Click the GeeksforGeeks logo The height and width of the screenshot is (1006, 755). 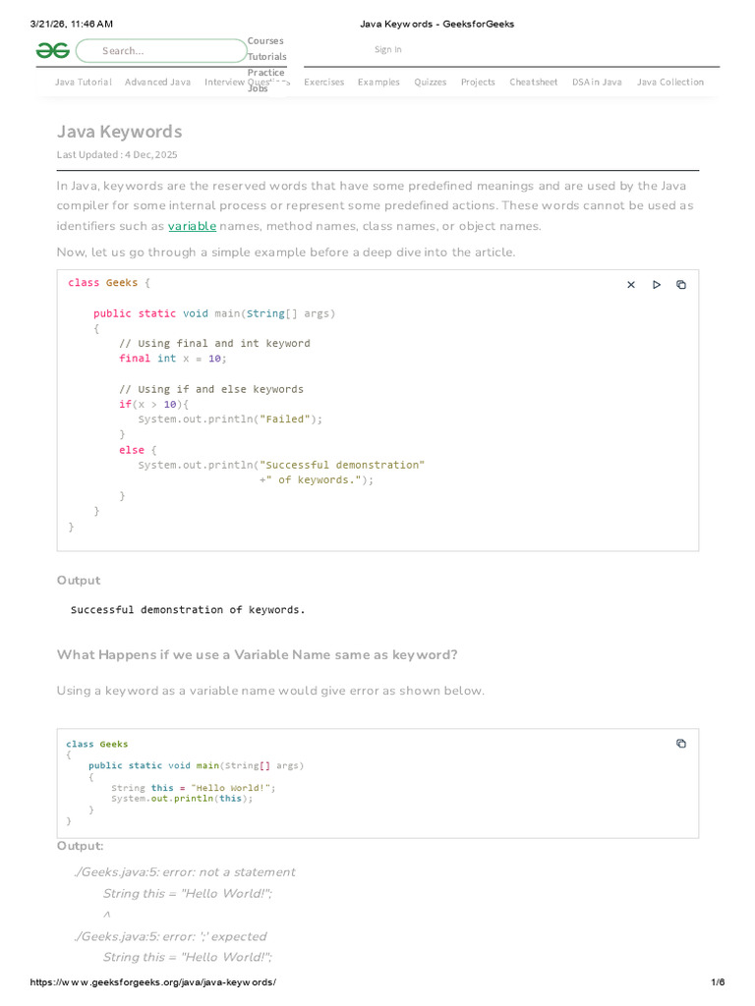[x=53, y=50]
